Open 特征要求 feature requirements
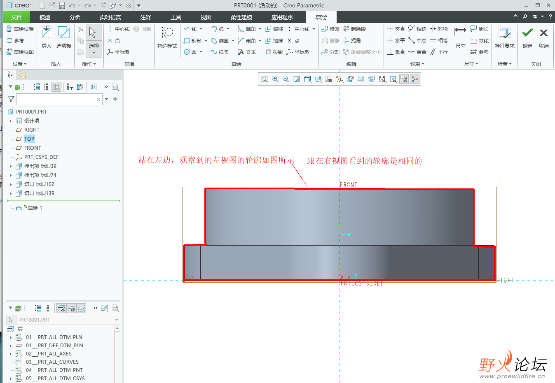This screenshot has height=383, width=555. tap(504, 38)
